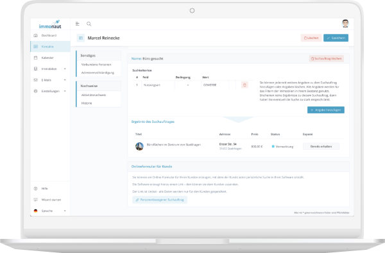Open Adressvervollständigung section
This screenshot has width=385, height=253.
click(x=98, y=72)
